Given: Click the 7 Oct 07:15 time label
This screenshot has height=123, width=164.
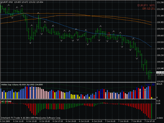Looking at the screenshot, I should [x=150, y=121].
